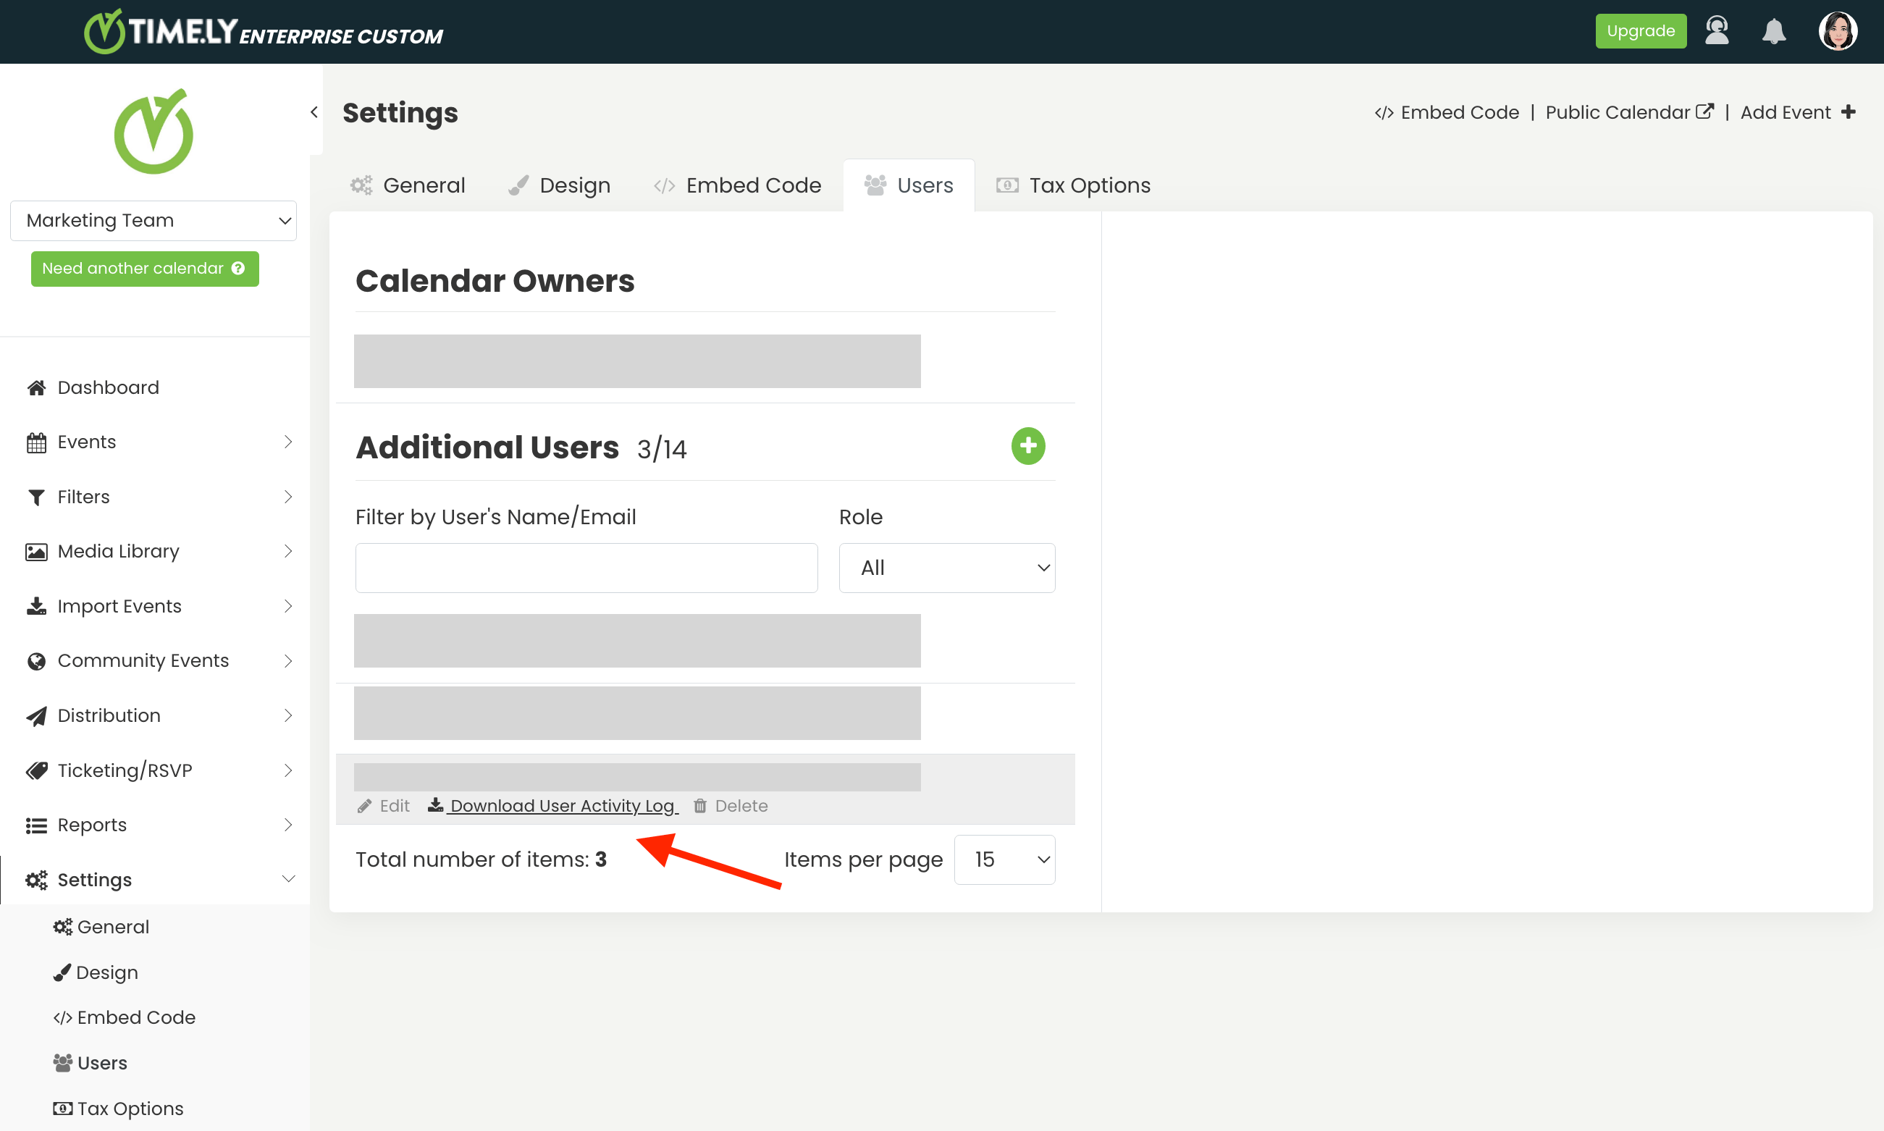This screenshot has width=1884, height=1131.
Task: Click the Events calendar icon
Action: pos(35,442)
